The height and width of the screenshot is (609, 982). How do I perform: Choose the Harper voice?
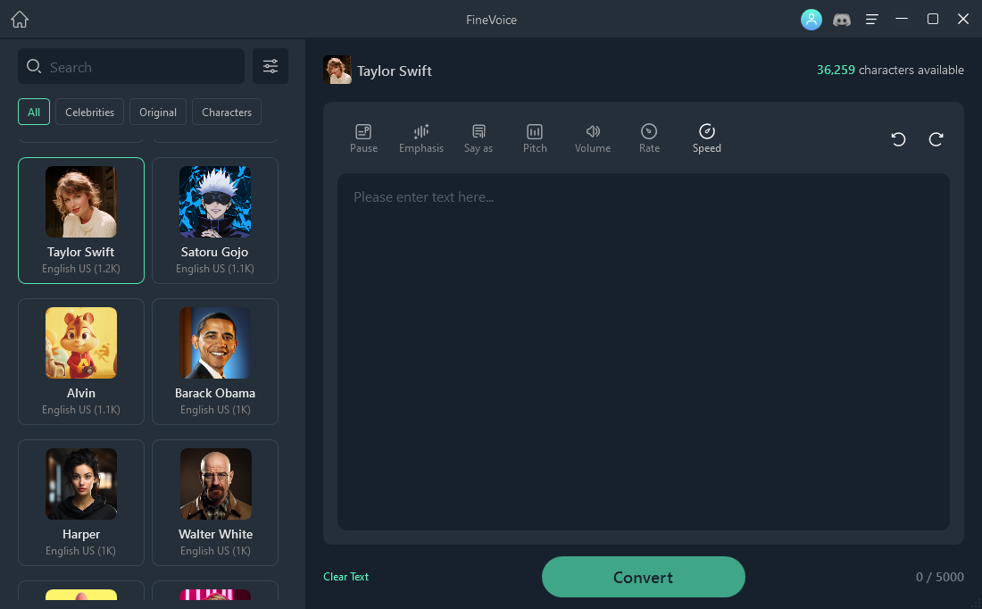(x=81, y=503)
